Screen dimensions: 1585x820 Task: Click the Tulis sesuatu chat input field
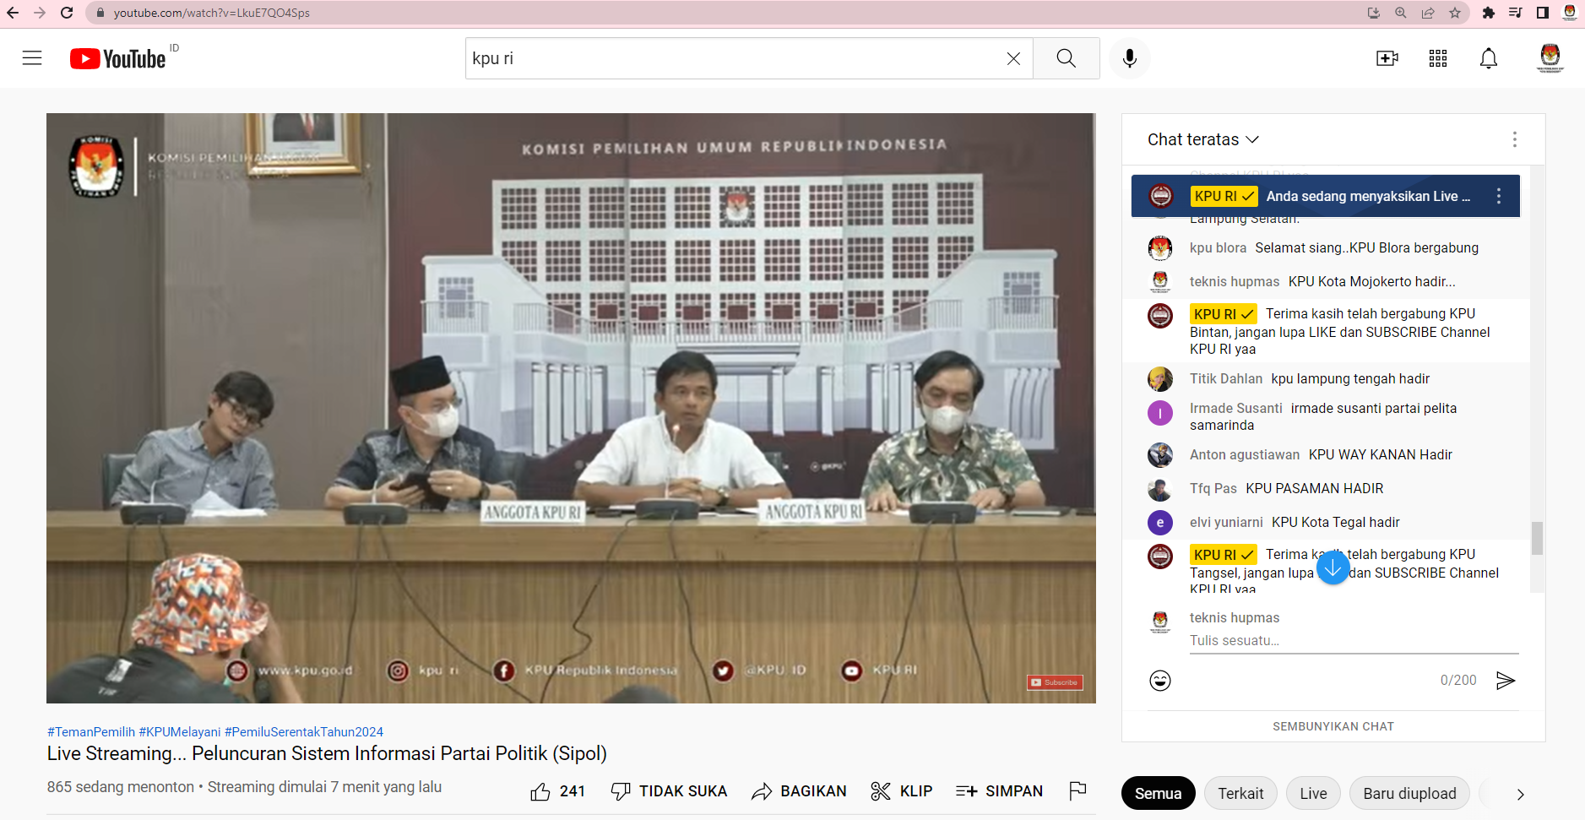[1351, 641]
